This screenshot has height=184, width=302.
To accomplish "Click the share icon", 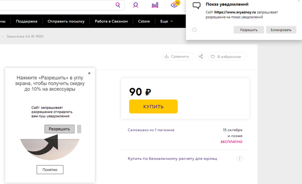I will [201, 56].
